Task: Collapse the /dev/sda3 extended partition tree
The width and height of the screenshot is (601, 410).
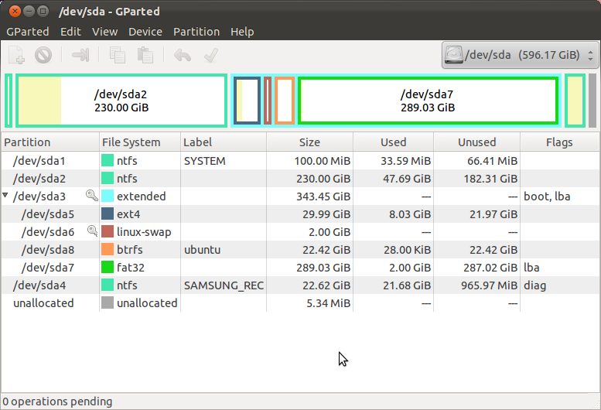Action: [x=7, y=196]
